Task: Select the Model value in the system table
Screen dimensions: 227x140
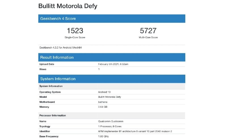Action: coord(109,97)
